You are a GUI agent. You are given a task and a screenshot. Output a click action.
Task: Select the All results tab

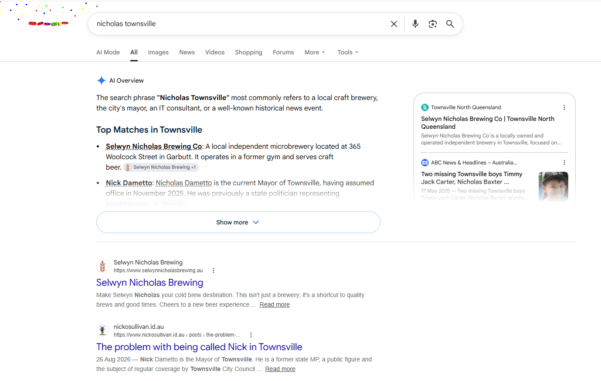[134, 52]
